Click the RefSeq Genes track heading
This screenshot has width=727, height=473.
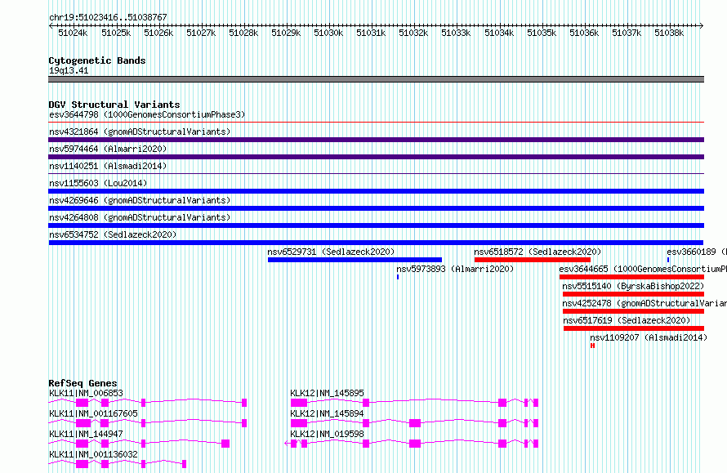83,383
